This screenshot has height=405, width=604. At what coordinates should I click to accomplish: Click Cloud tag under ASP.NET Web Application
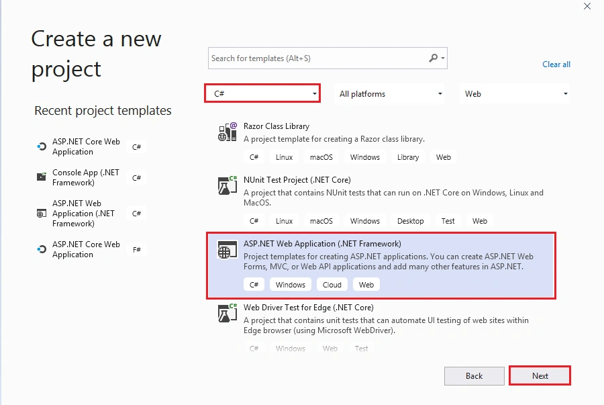332,285
